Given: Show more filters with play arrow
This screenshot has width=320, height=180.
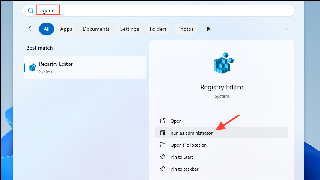Looking at the screenshot, I should point(208,29).
